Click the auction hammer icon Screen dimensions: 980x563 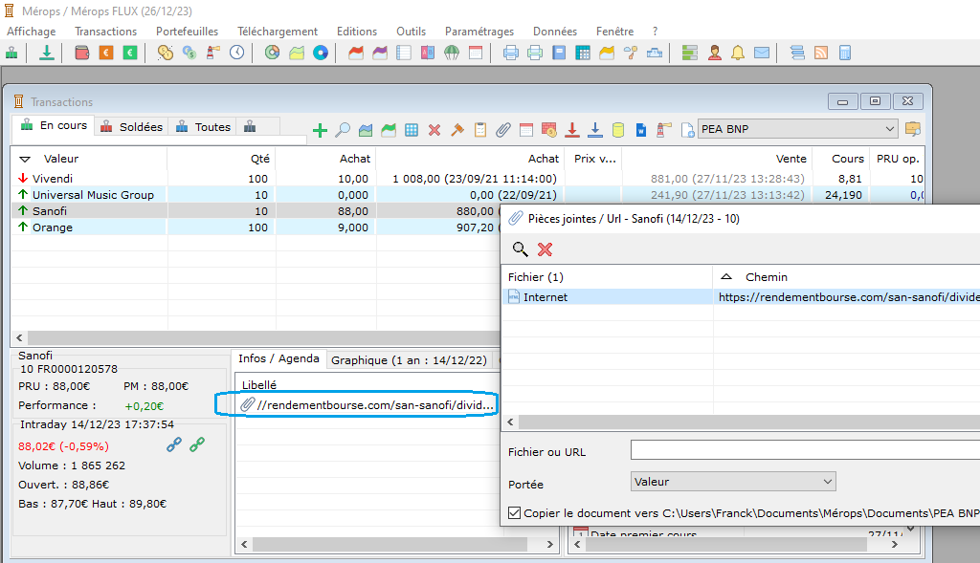pyautogui.click(x=457, y=130)
